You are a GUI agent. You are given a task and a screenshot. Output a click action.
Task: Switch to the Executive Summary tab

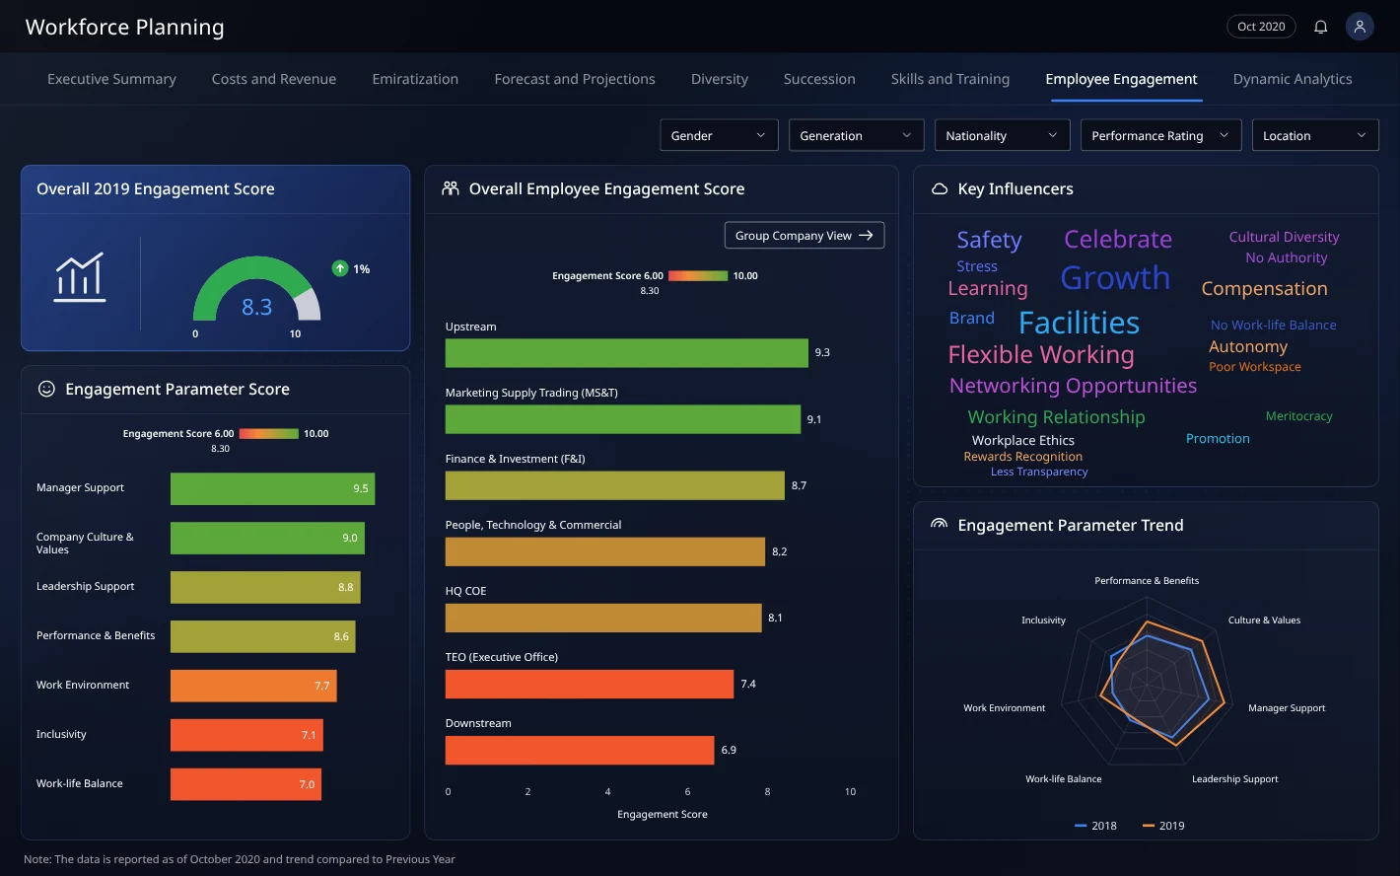tap(111, 79)
